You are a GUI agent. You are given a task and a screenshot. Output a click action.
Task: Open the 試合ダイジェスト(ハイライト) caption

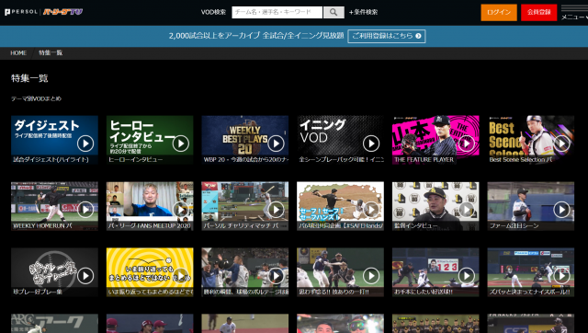coord(51,159)
